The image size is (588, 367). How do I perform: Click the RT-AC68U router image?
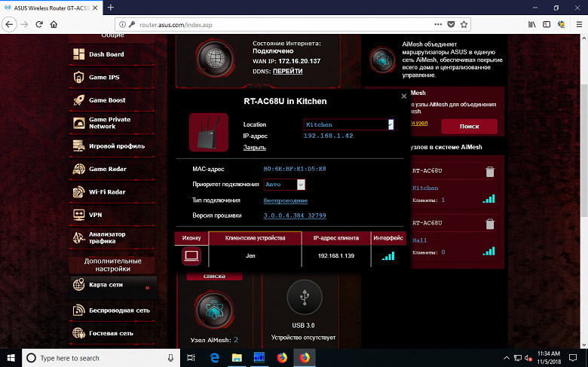(x=209, y=133)
